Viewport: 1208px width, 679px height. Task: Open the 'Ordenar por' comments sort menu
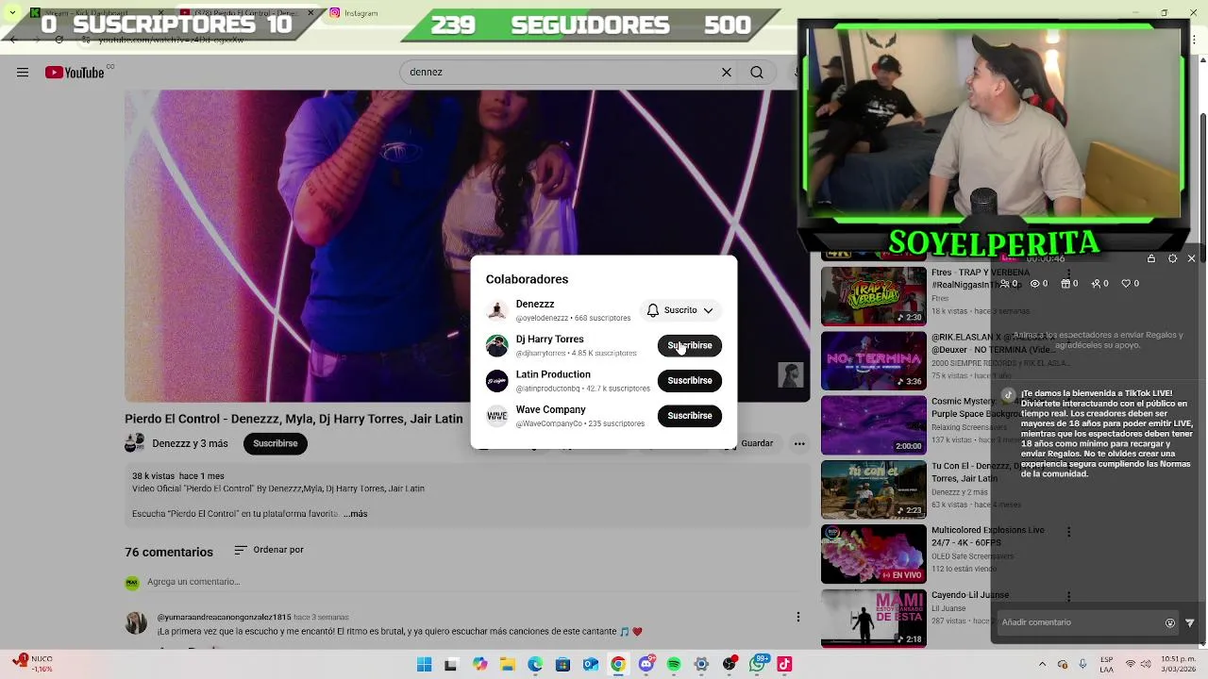269,550
